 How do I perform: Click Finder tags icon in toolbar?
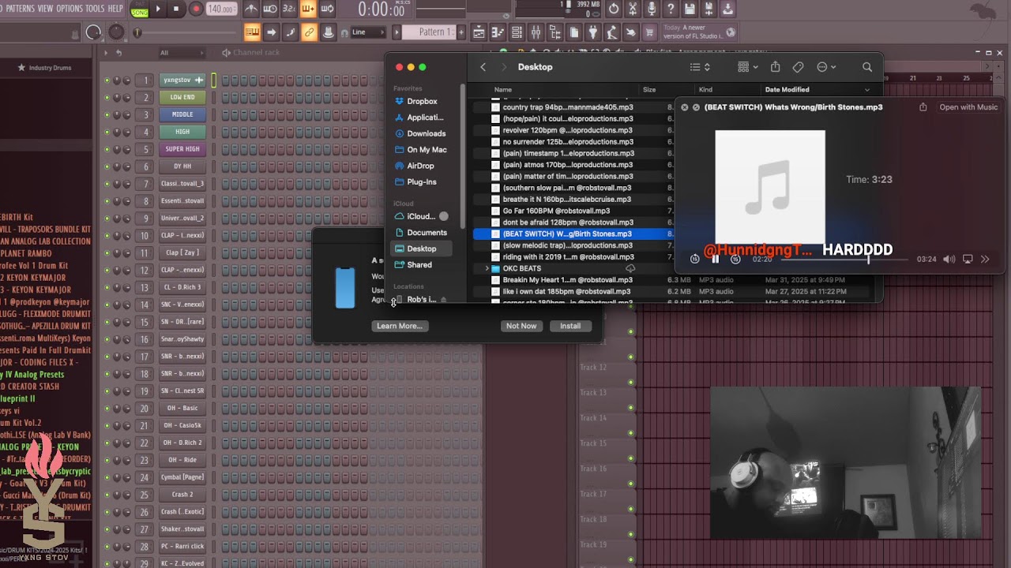tap(799, 67)
